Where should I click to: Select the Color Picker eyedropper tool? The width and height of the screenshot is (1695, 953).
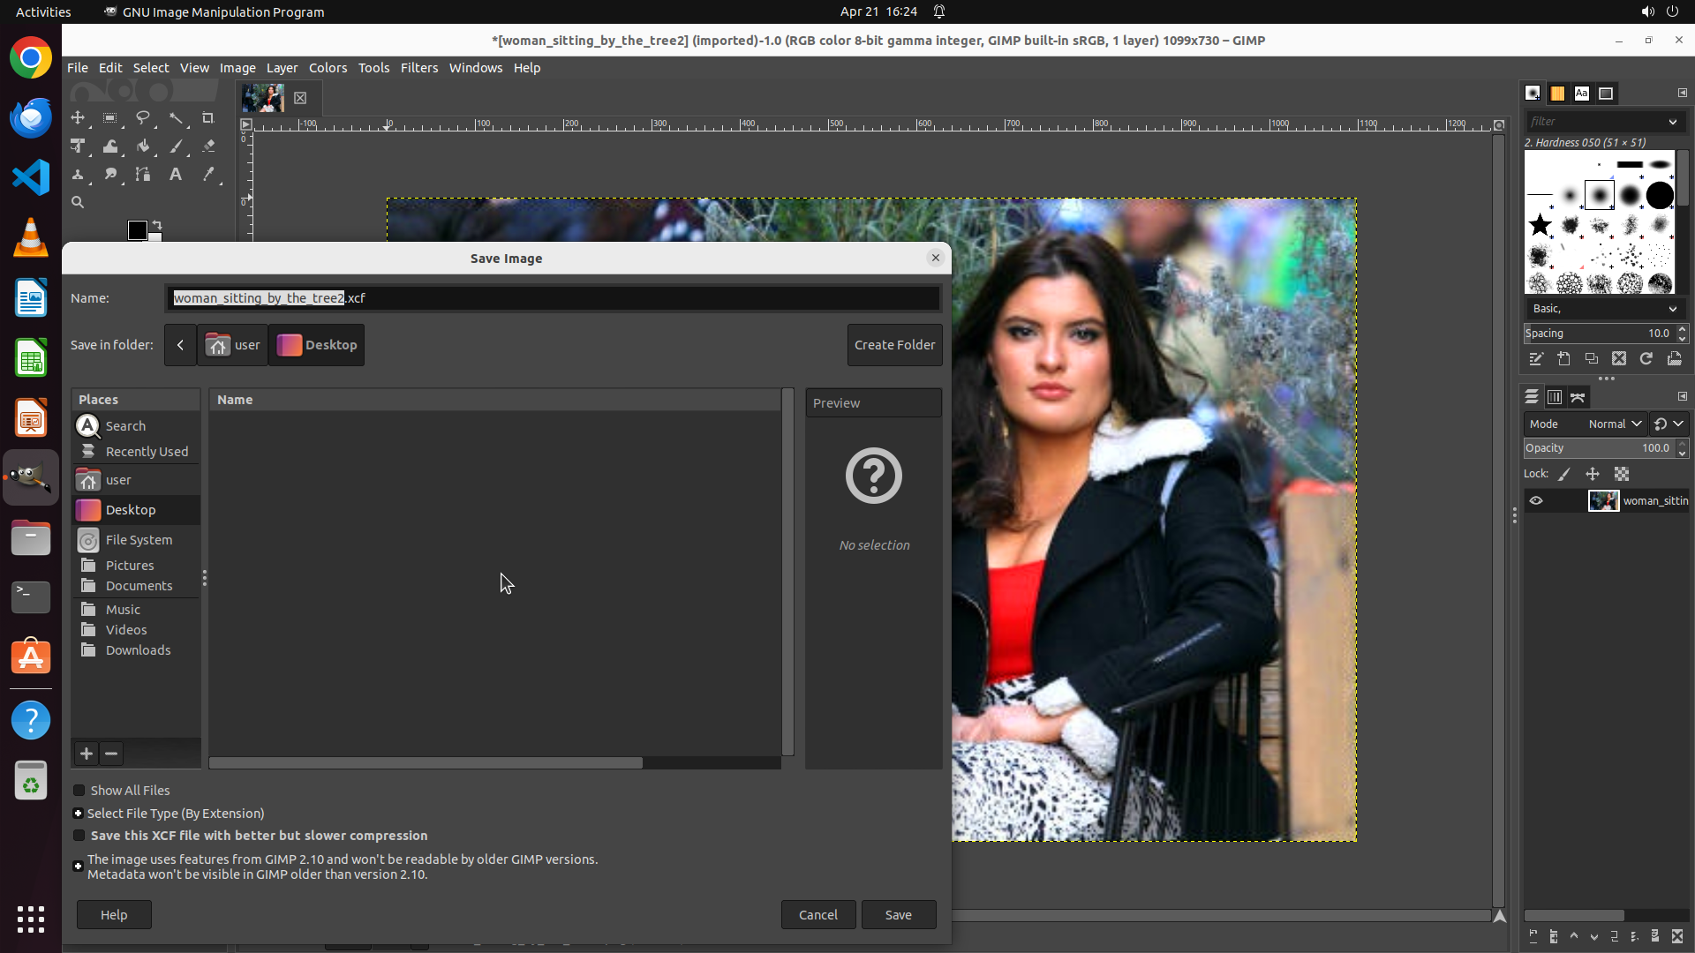point(208,175)
